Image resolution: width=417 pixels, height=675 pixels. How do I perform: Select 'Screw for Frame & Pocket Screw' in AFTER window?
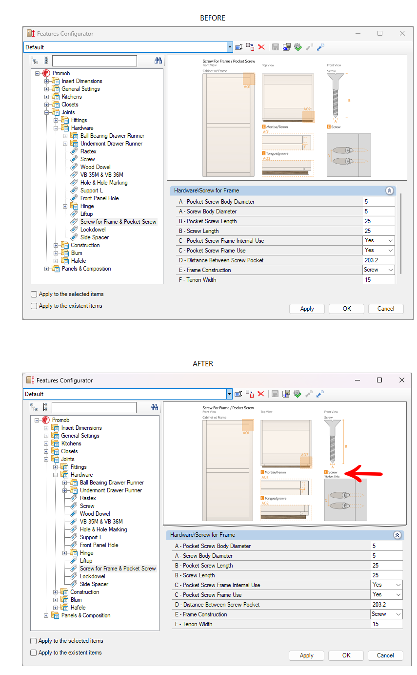(x=118, y=569)
